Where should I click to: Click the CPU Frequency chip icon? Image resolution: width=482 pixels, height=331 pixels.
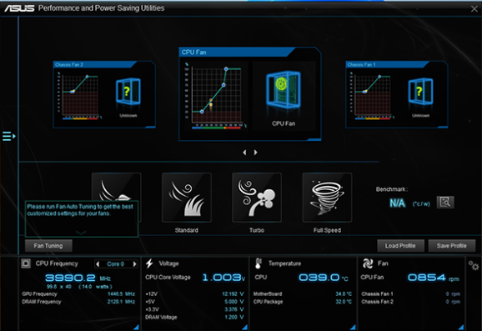pos(26,263)
